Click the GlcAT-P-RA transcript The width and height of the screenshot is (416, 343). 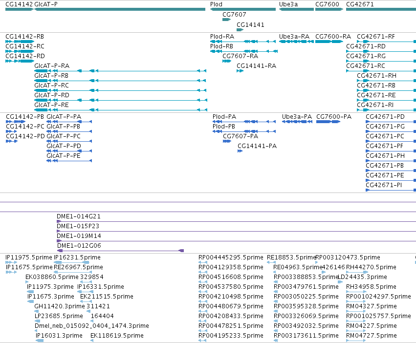(x=120, y=71)
